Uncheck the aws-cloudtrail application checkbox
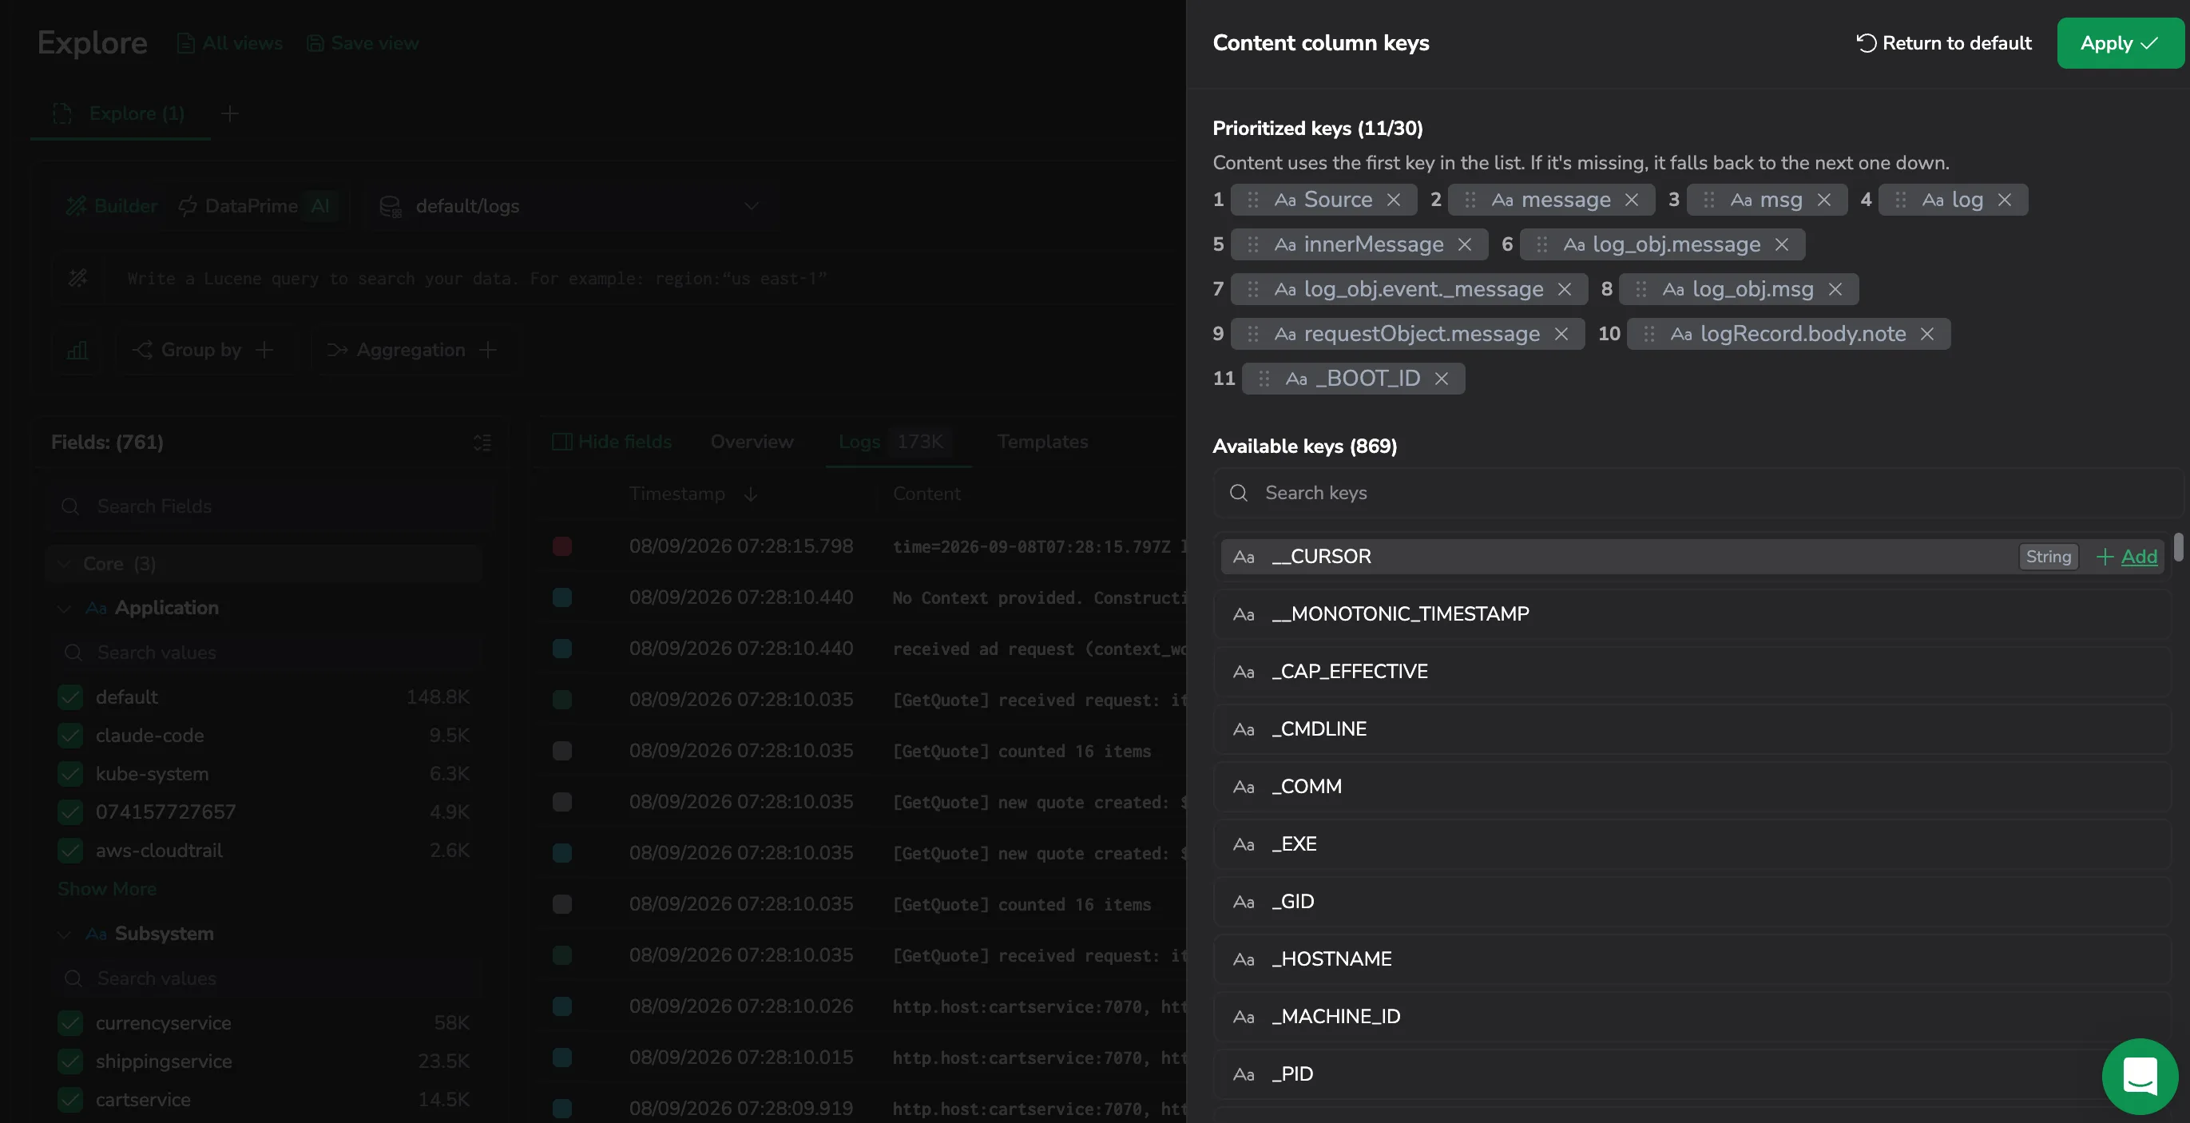 70,850
